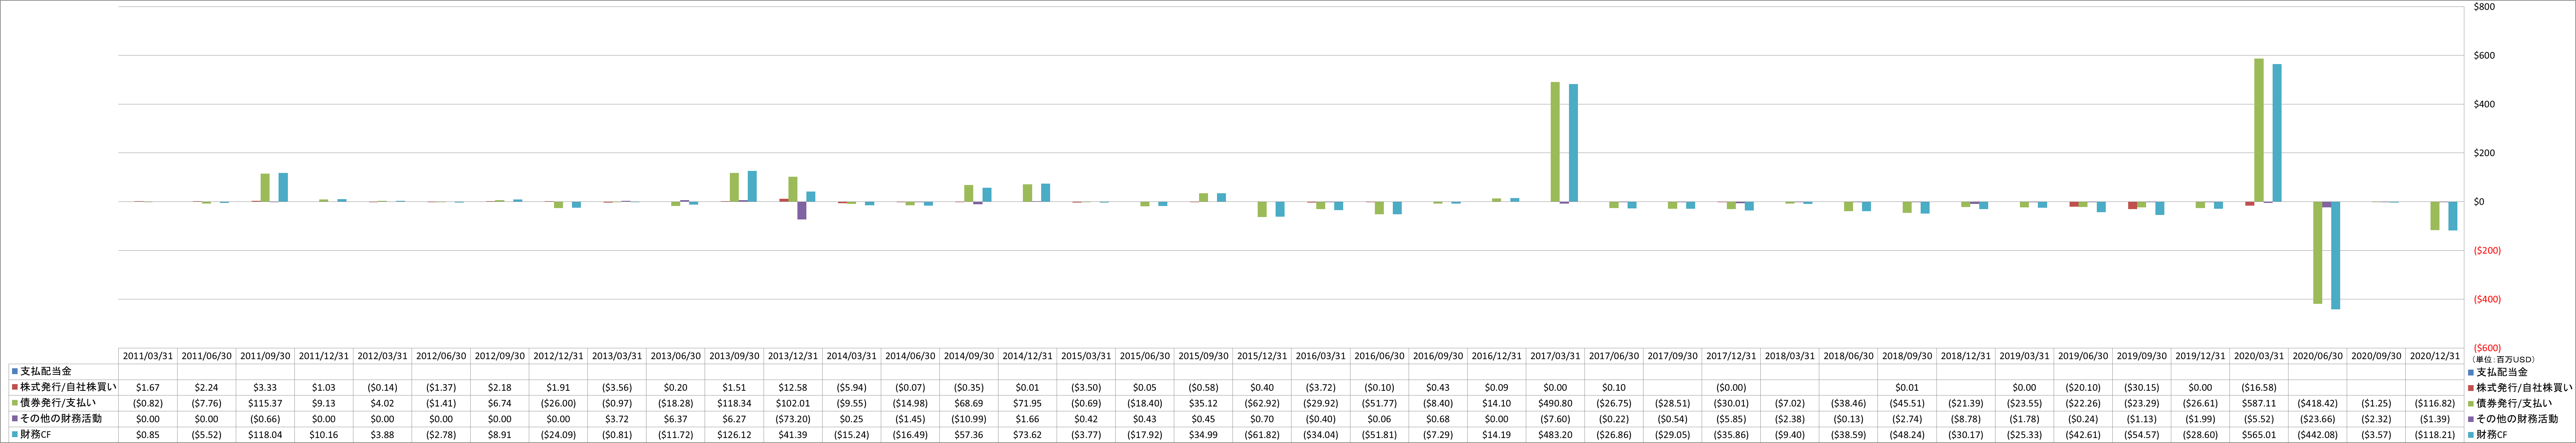
Task: Click the $490.80 bond issuance cell
Action: [1555, 403]
